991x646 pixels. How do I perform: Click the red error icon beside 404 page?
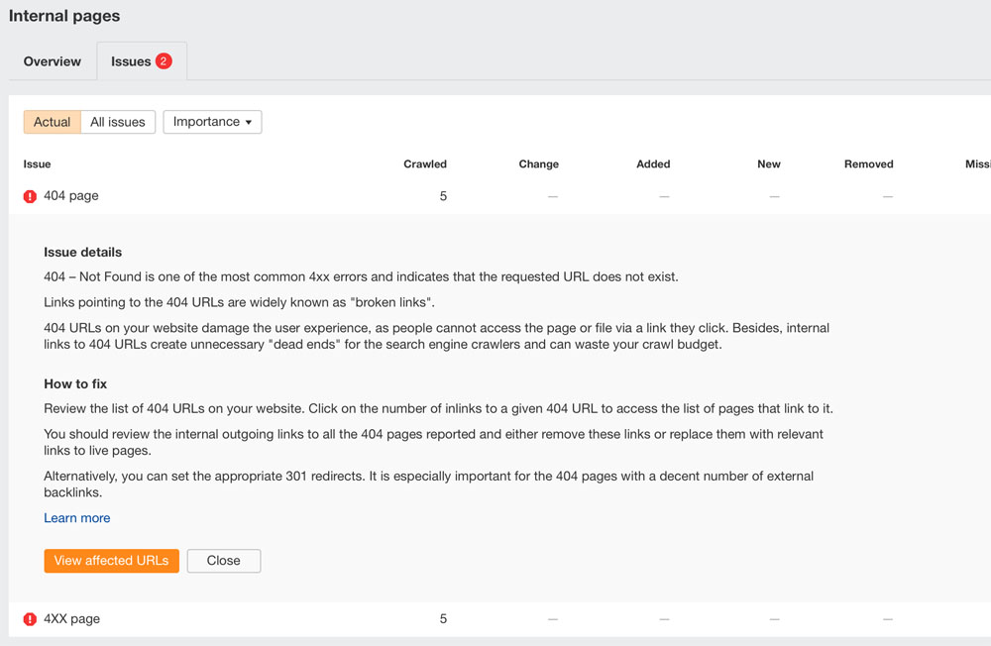(30, 196)
